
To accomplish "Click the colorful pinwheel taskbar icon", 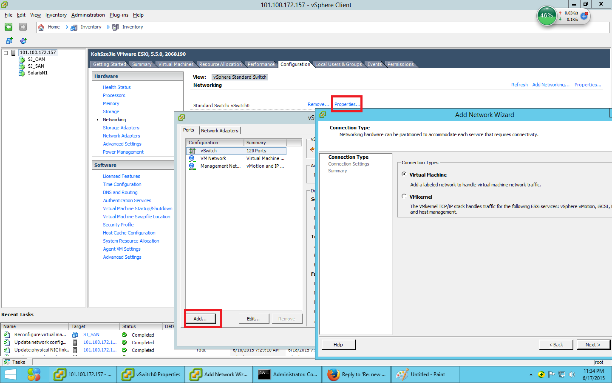I will point(34,374).
